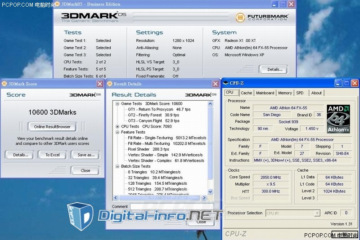This screenshot has width=360, height=240.
Task: Open the Processor Selection dropdown
Action: point(317,213)
